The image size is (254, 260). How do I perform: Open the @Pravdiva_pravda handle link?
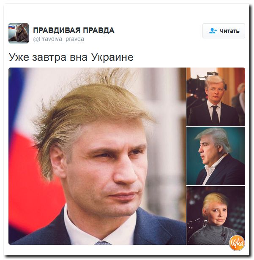[59, 39]
